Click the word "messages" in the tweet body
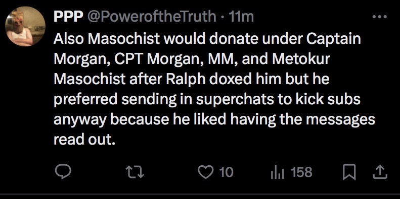Screen dimensions: 400x199 [340, 120]
